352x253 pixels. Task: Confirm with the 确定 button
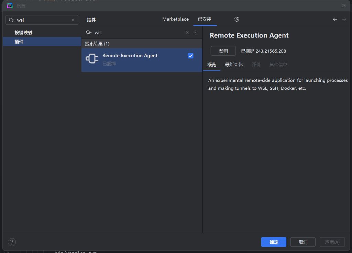pyautogui.click(x=274, y=242)
